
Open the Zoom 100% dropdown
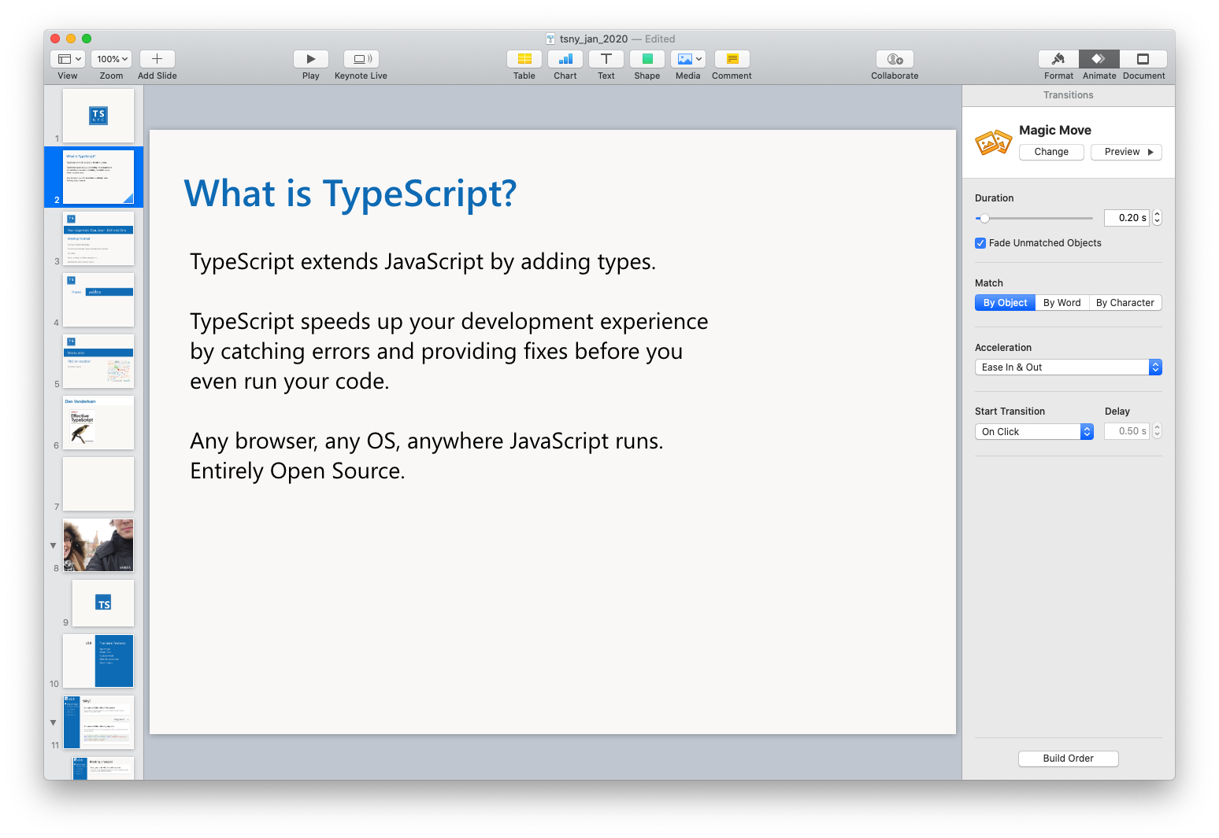pos(112,59)
